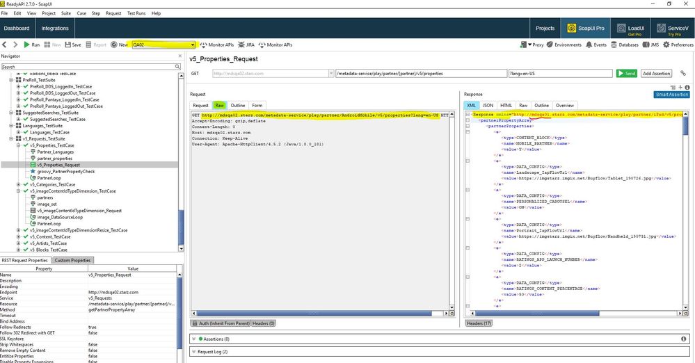This screenshot has height=363, width=695.
Task: Expand the endpoint URL combo box
Action: coord(331,73)
